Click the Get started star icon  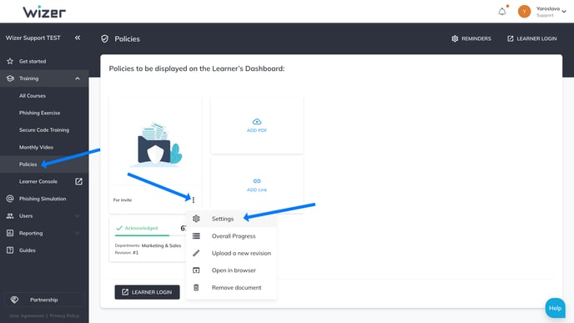[x=10, y=61]
